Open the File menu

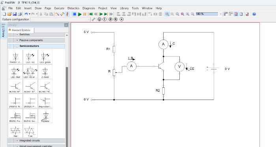pyautogui.click(x=11, y=8)
